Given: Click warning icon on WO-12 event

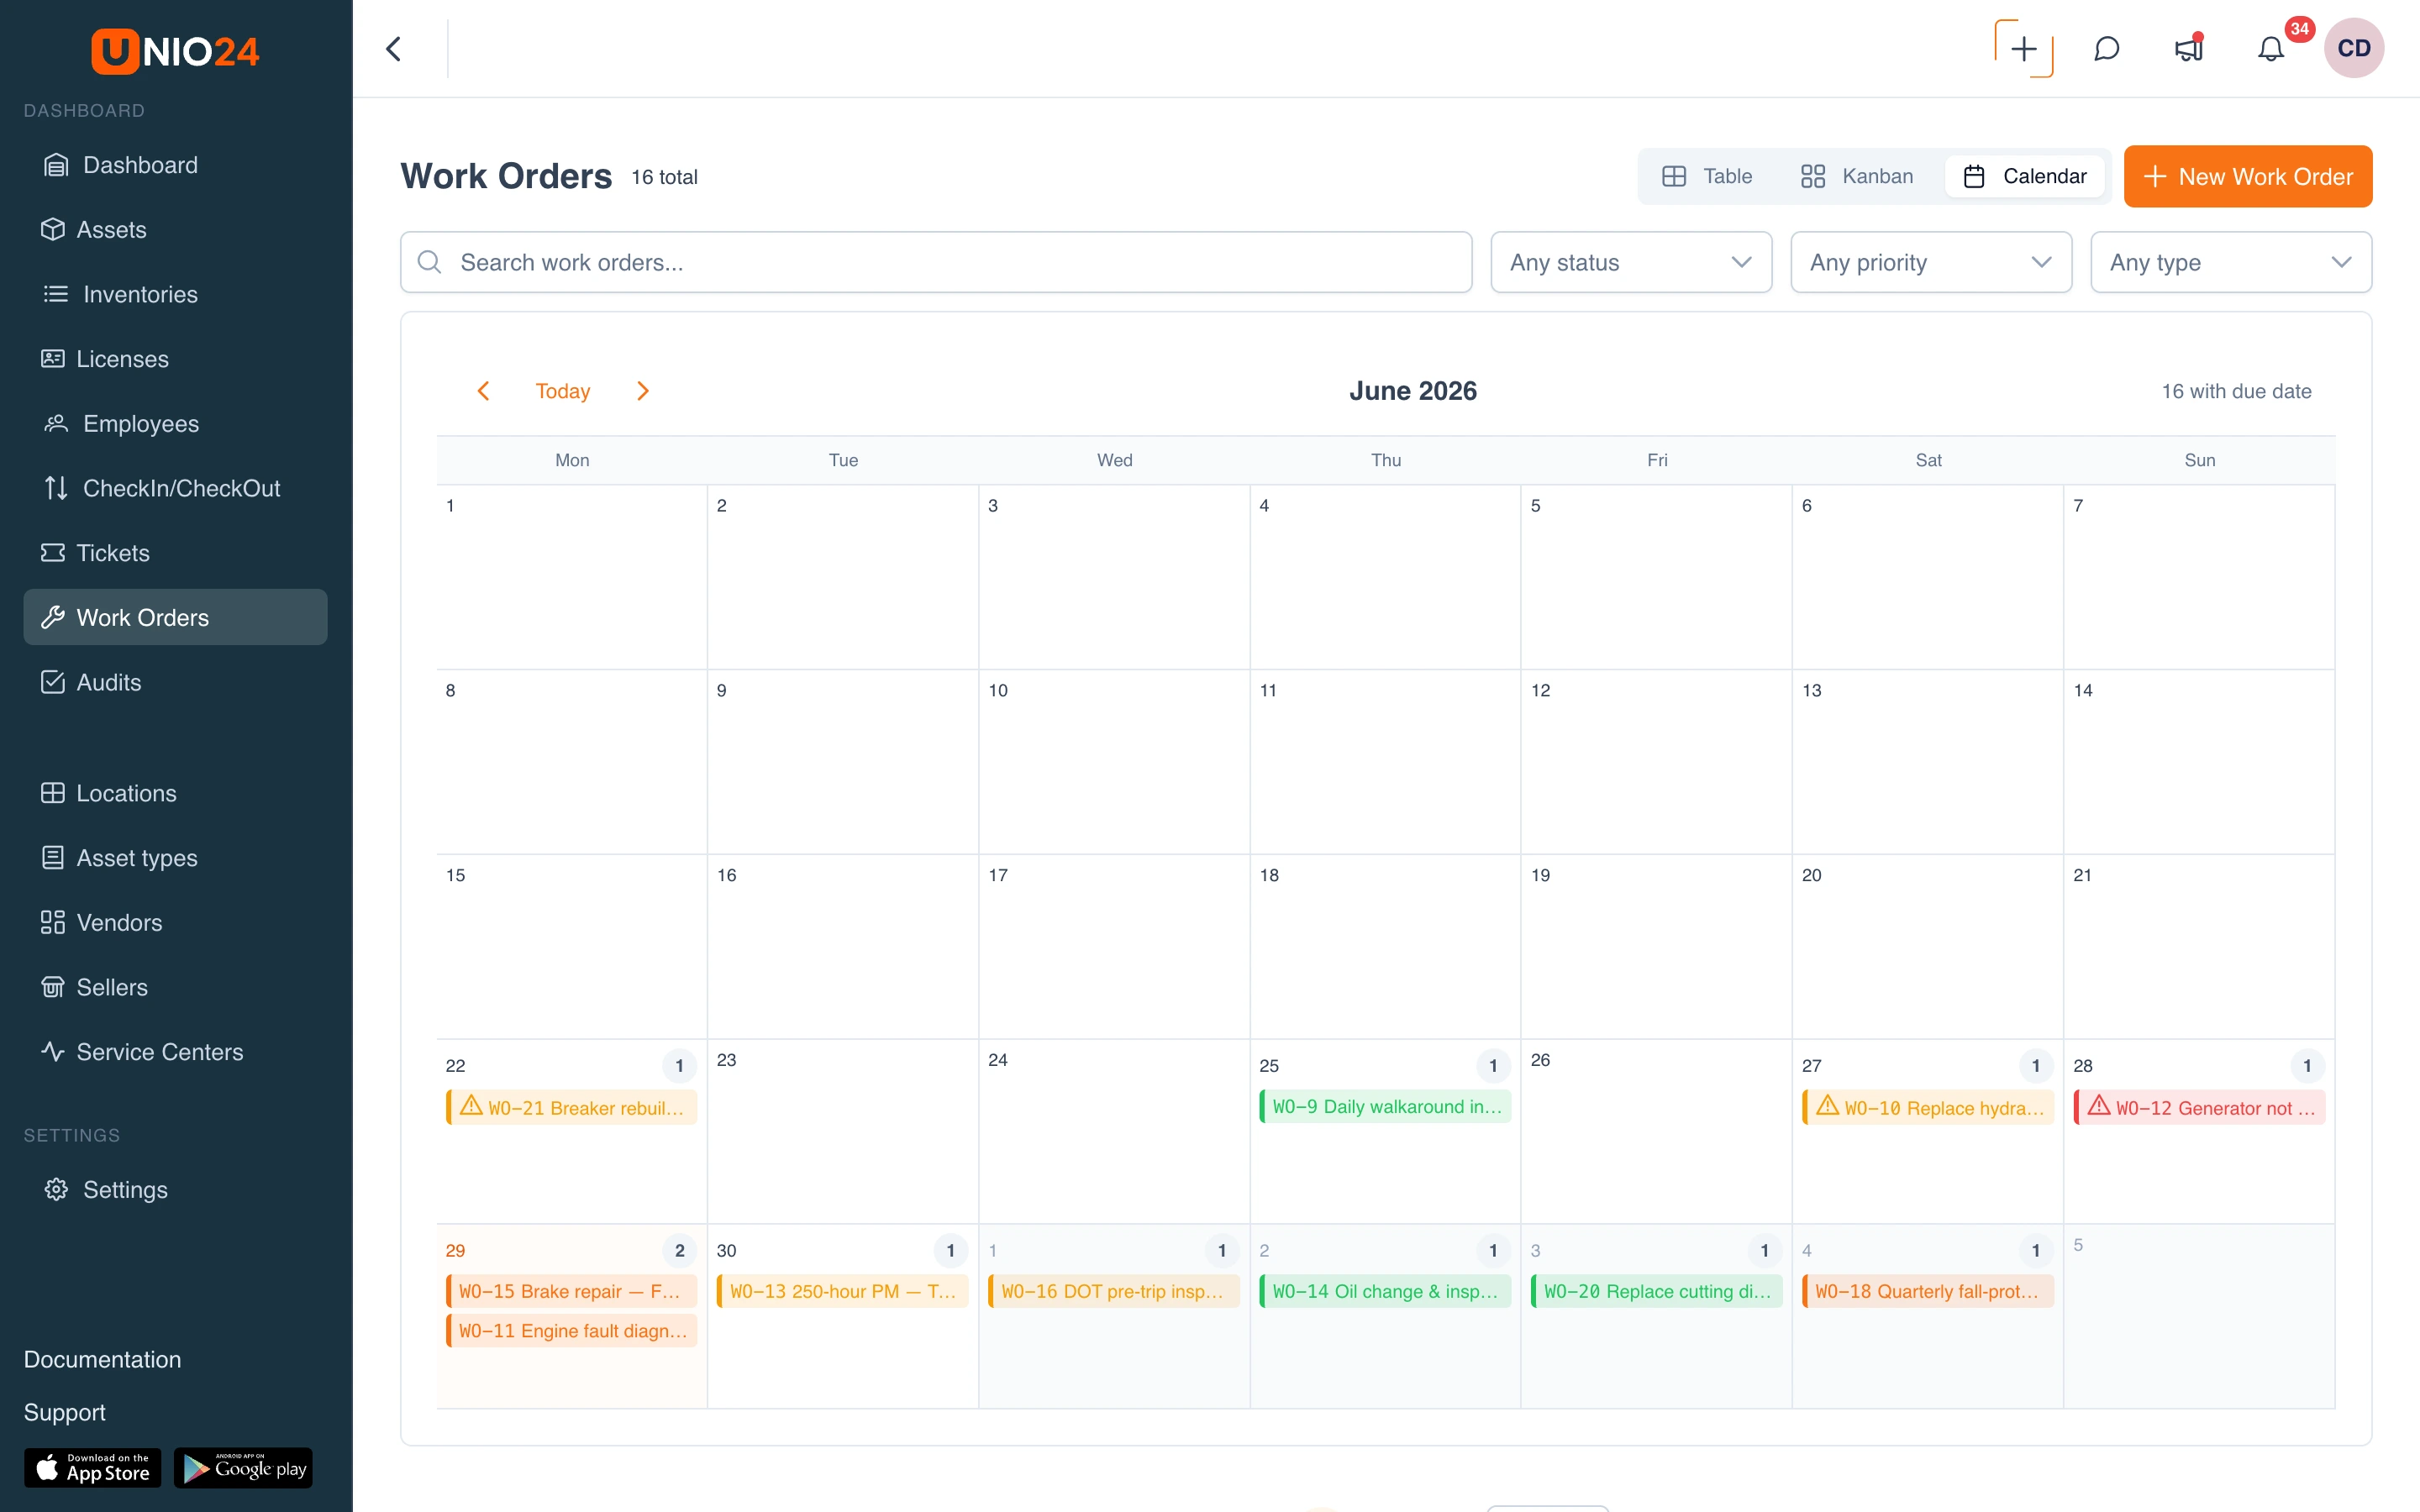Looking at the screenshot, I should point(2098,1105).
